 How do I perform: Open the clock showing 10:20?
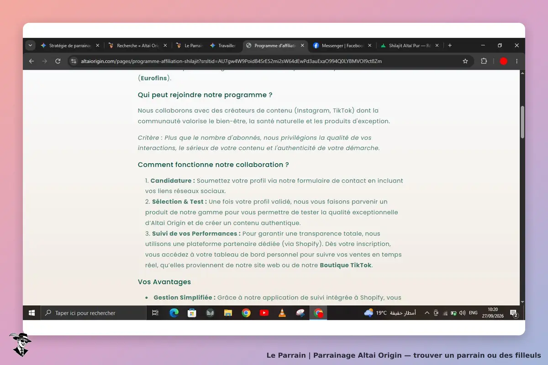(493, 313)
